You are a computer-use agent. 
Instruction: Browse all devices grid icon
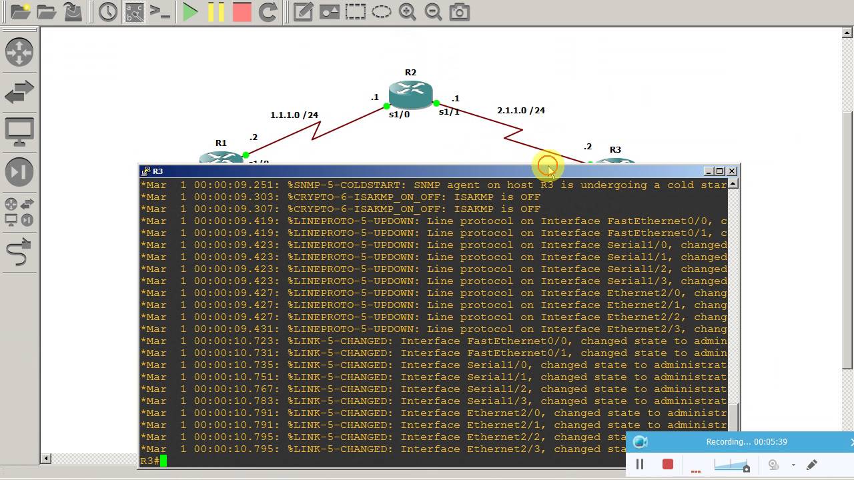coord(19,212)
